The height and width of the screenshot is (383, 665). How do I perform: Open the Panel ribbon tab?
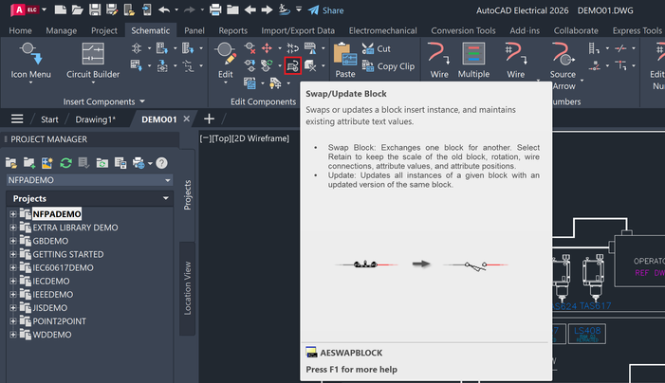[x=194, y=30]
